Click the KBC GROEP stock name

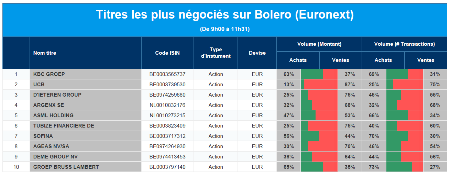point(49,74)
